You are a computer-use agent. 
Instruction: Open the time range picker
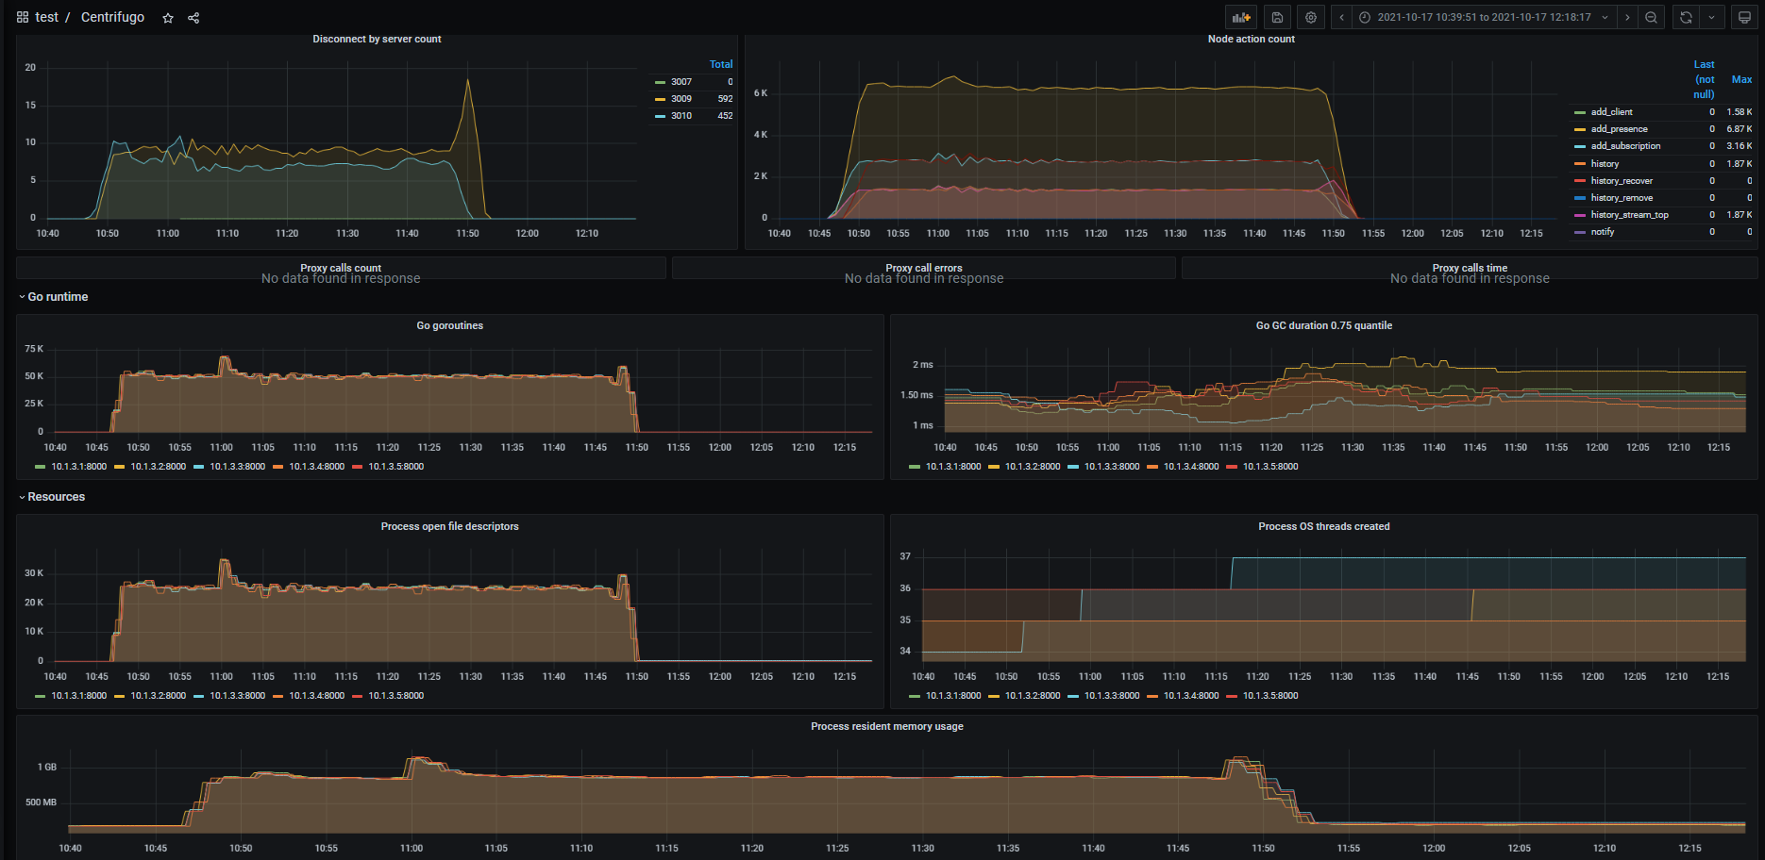point(1484,17)
